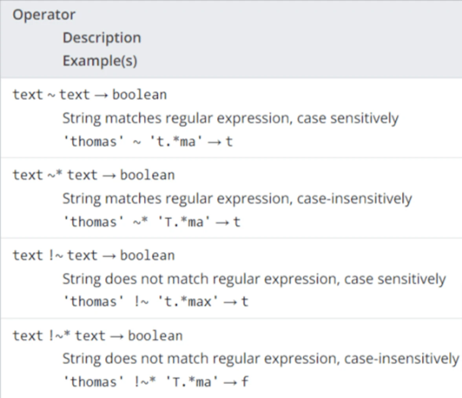Click the Example(s) header label
The image size is (462, 398).
pos(100,61)
